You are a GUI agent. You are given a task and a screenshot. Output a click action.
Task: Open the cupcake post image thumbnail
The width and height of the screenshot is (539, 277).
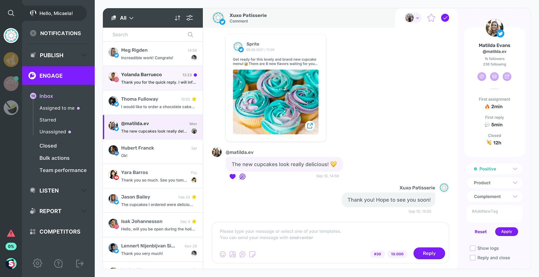[275, 102]
